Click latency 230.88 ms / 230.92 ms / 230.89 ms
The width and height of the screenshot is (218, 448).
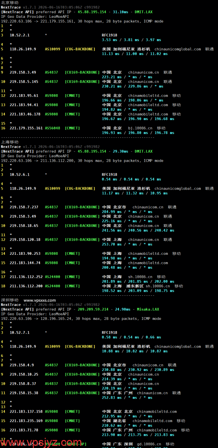[138, 370]
